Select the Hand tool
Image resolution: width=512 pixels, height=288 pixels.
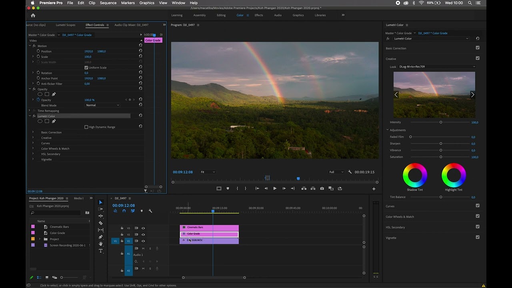pos(100,244)
